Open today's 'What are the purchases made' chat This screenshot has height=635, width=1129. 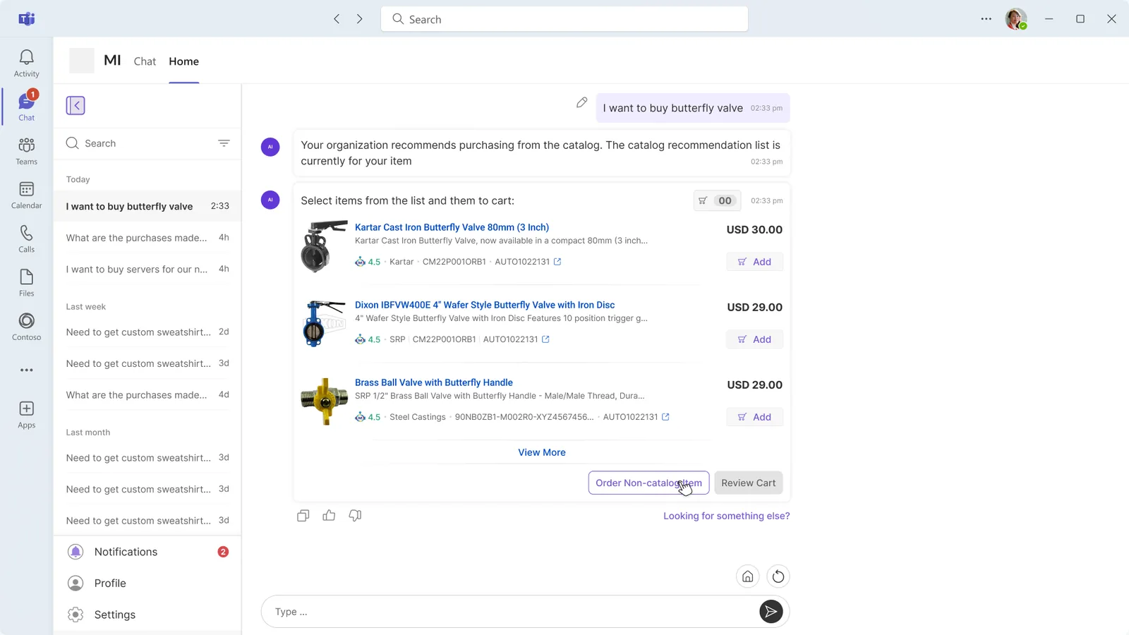147,238
